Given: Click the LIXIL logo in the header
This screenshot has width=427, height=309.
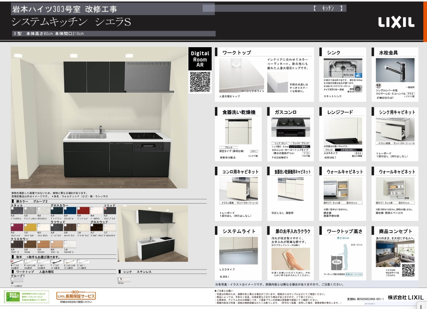Looking at the screenshot, I should [396, 23].
